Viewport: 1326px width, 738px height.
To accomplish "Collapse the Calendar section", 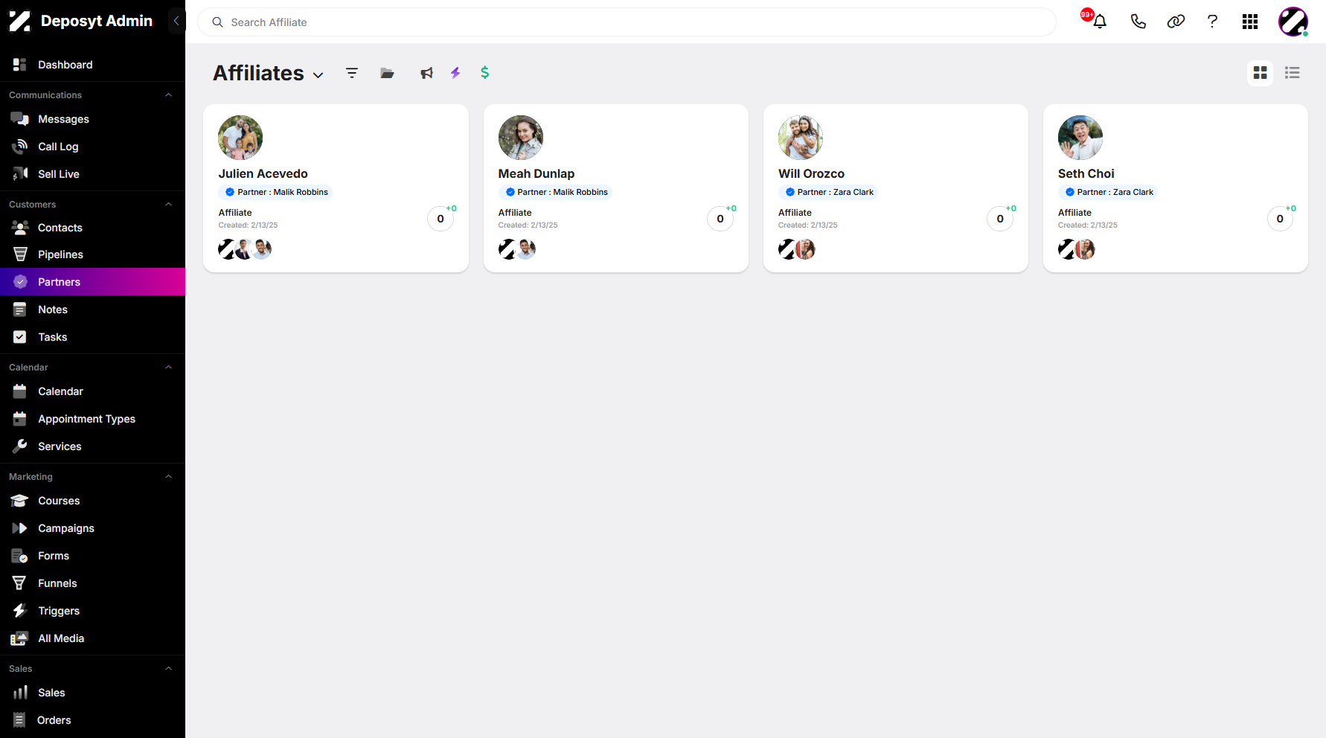I will [x=169, y=368].
